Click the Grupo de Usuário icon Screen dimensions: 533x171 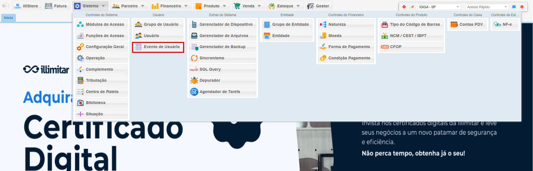click(139, 24)
